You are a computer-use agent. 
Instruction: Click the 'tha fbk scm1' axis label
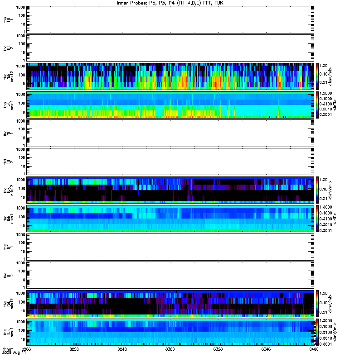click(x=9, y=105)
